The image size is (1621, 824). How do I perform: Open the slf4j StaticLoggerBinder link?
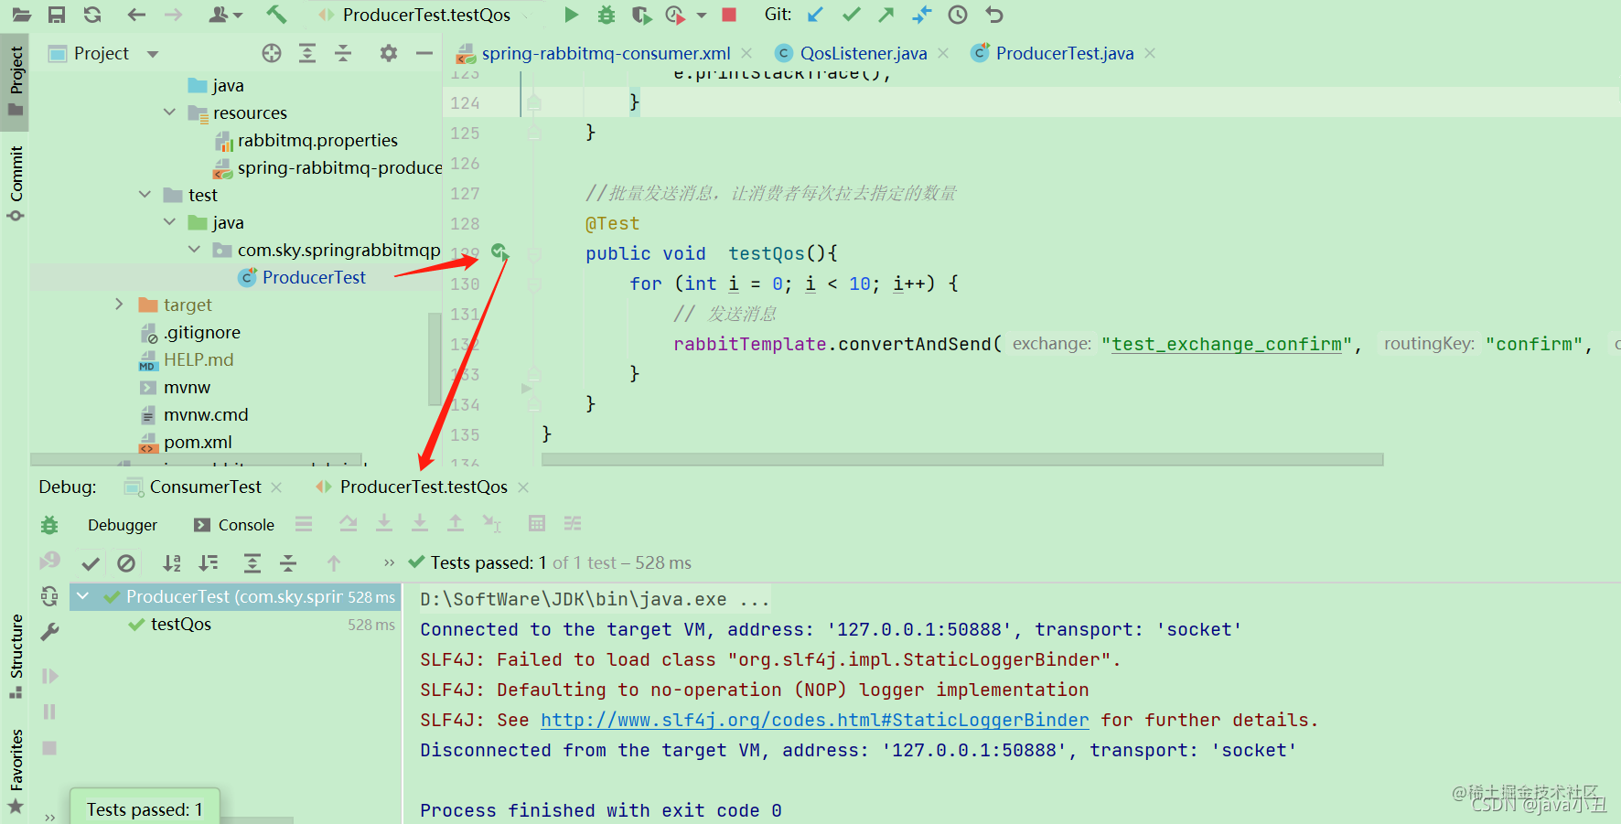tap(814, 720)
